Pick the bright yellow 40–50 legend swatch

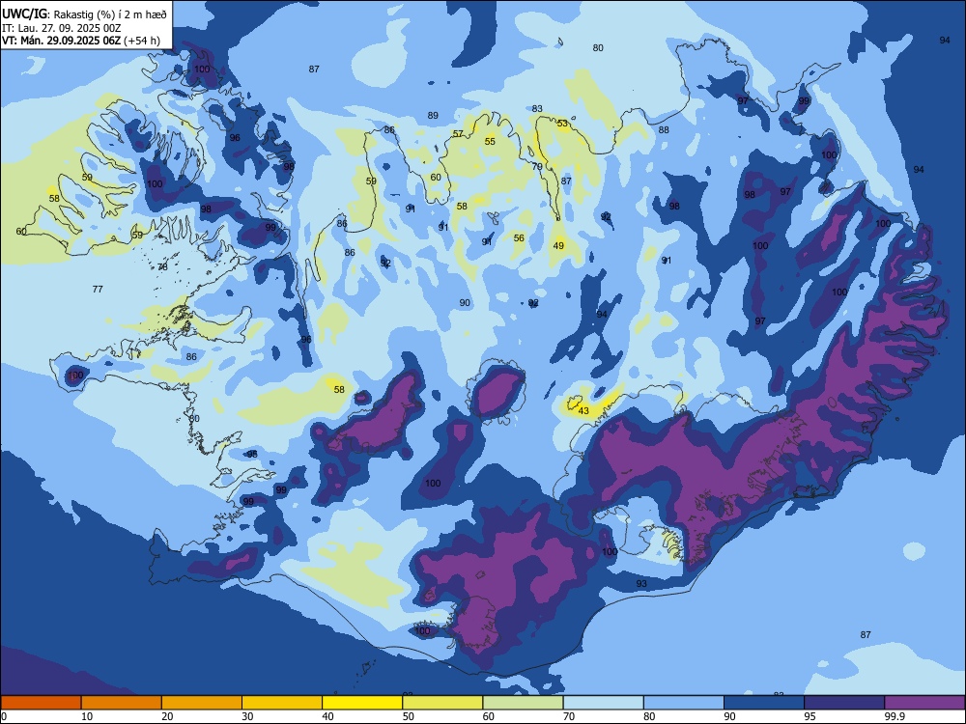[x=362, y=703]
